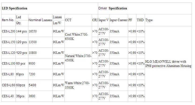Click the CES-L120 item cell
The height and width of the screenshot is (105, 195).
[x=9, y=53]
